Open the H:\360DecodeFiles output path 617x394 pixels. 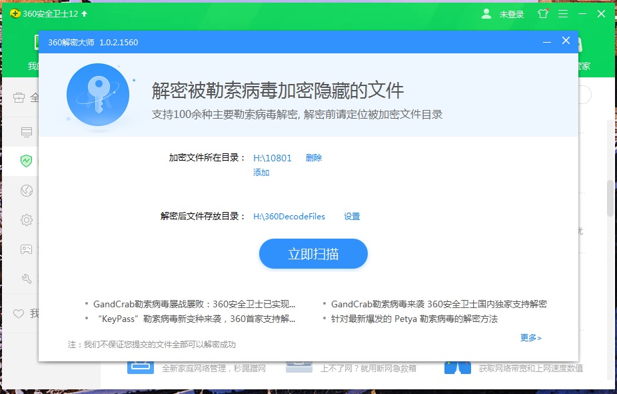(x=289, y=217)
